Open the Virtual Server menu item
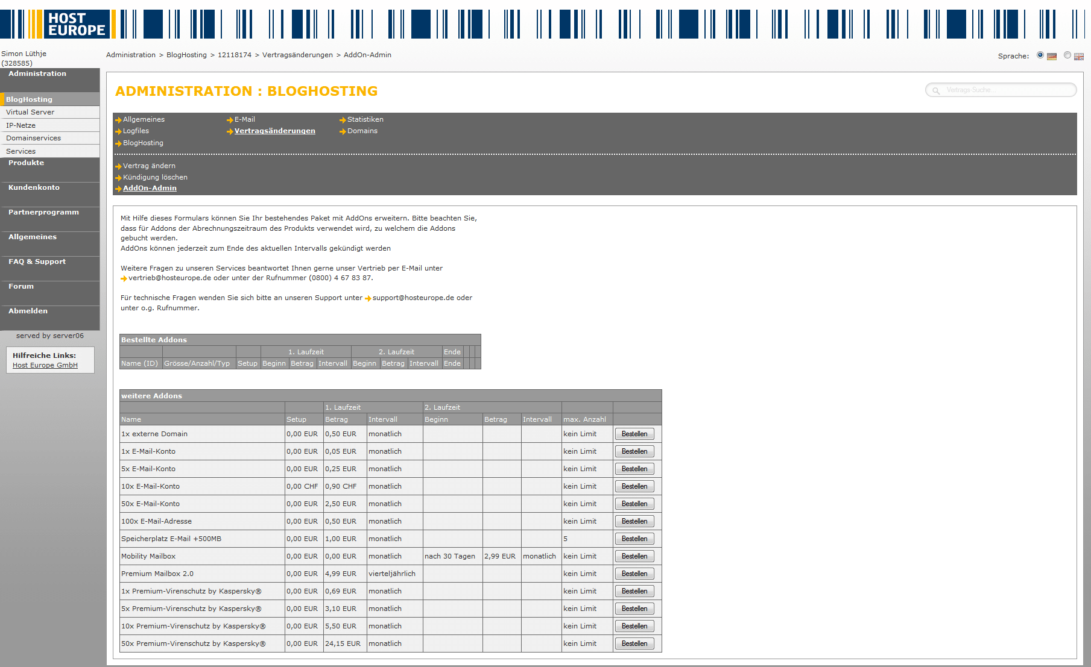 [30, 112]
